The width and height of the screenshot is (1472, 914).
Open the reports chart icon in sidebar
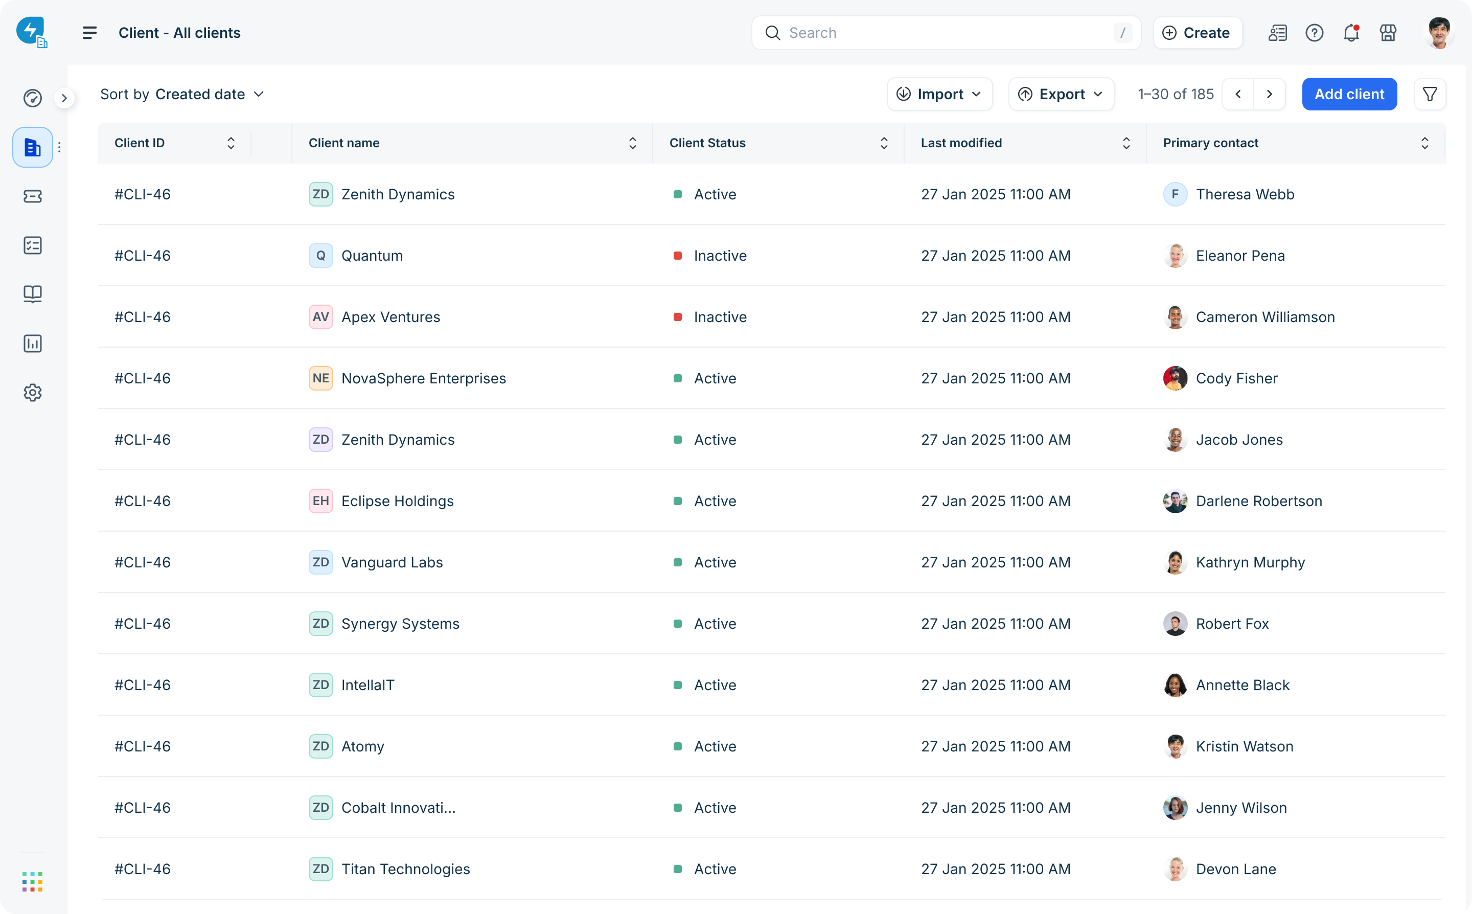pyautogui.click(x=33, y=344)
